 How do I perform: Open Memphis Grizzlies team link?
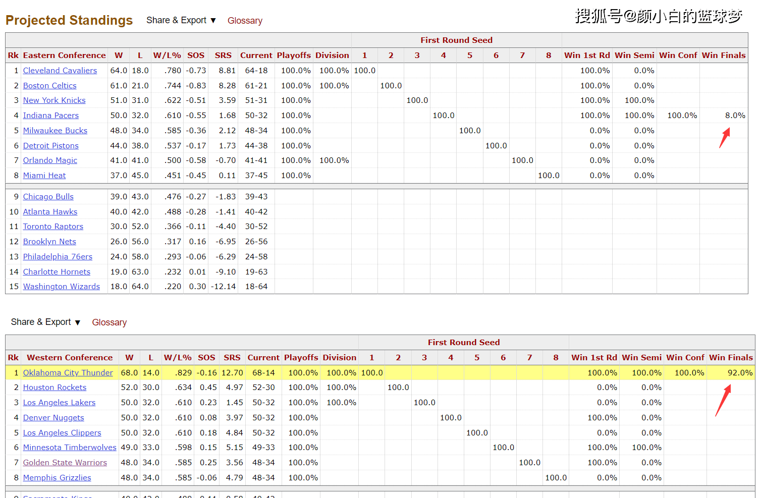[x=58, y=478]
